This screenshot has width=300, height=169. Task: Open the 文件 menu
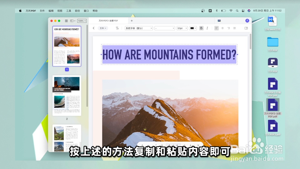[42, 11]
